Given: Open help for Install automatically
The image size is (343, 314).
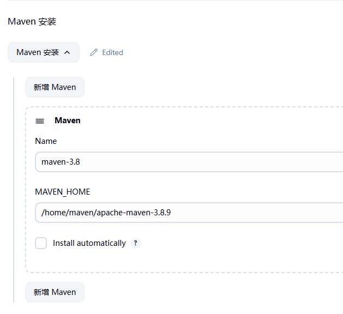Looking at the screenshot, I should [x=136, y=243].
